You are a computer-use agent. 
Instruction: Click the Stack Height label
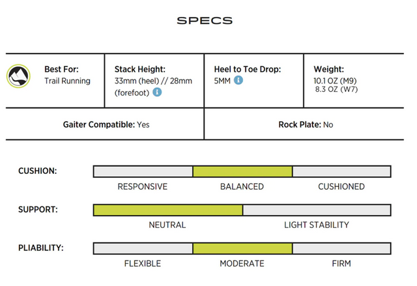click(140, 69)
